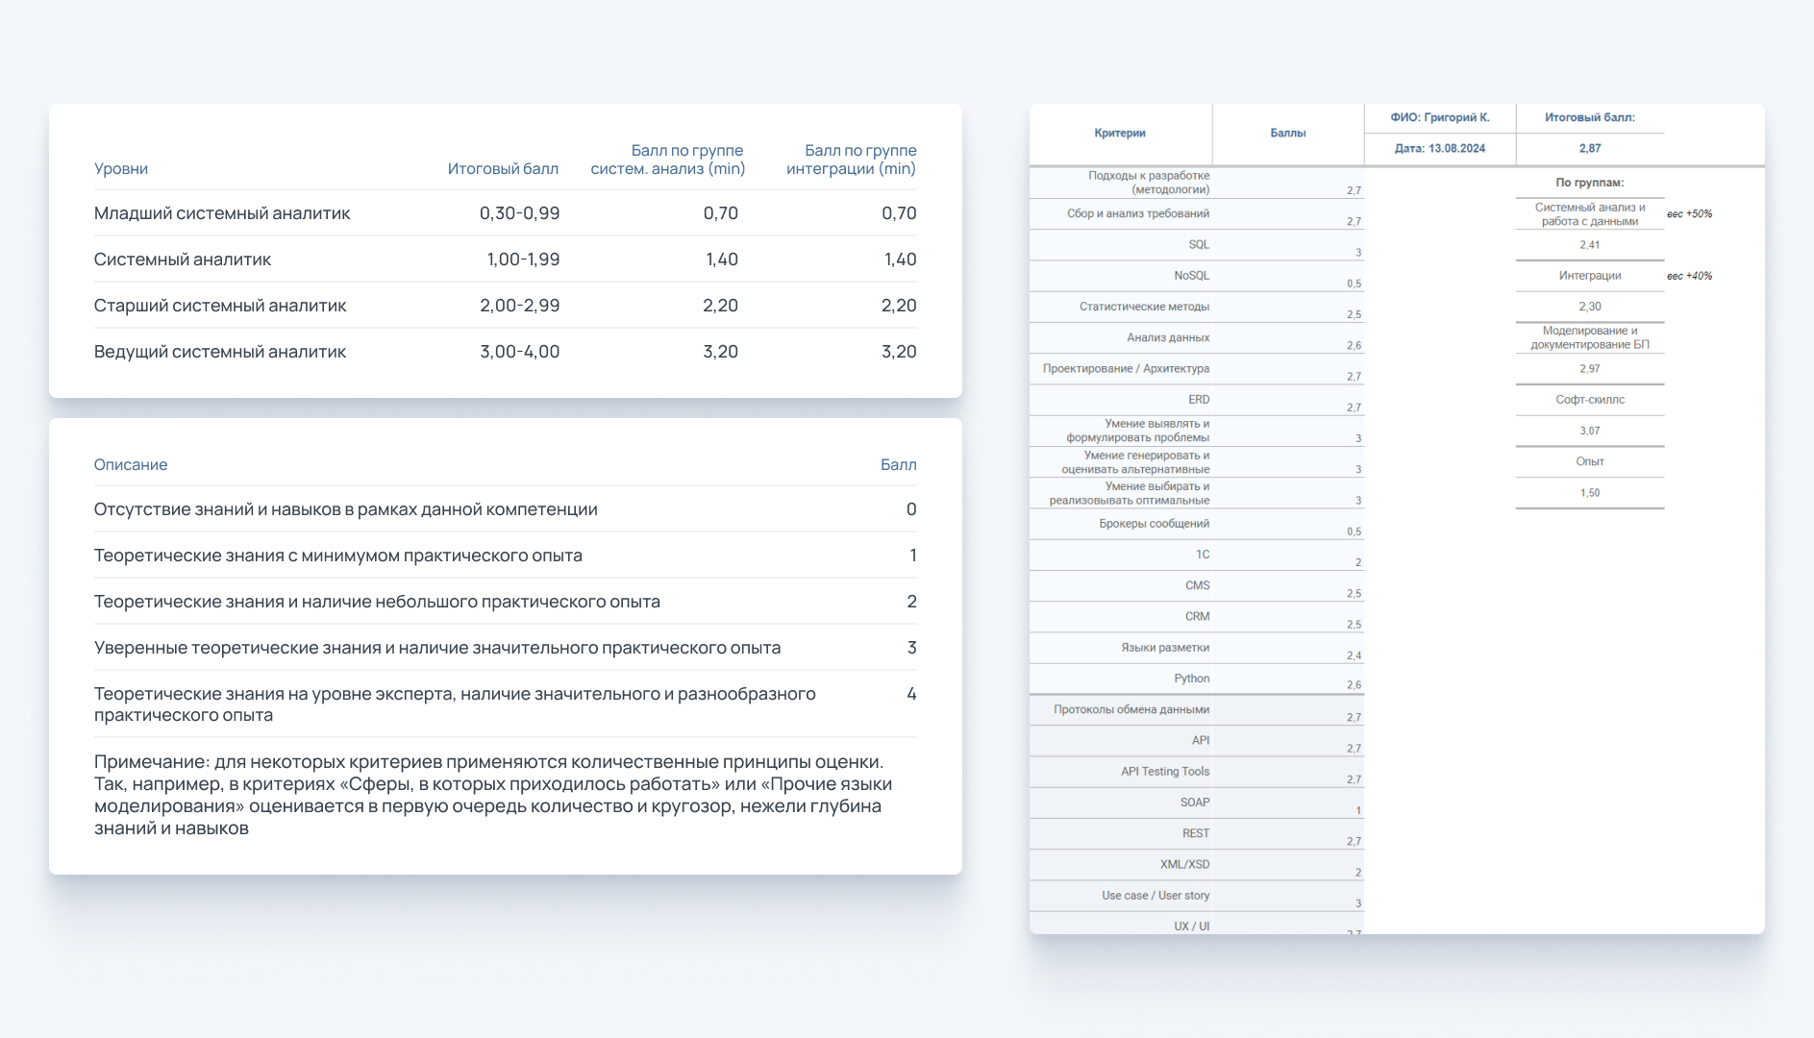This screenshot has height=1038, width=1814.
Task: Click 'Анализ данных' criterion
Action: 1168,337
